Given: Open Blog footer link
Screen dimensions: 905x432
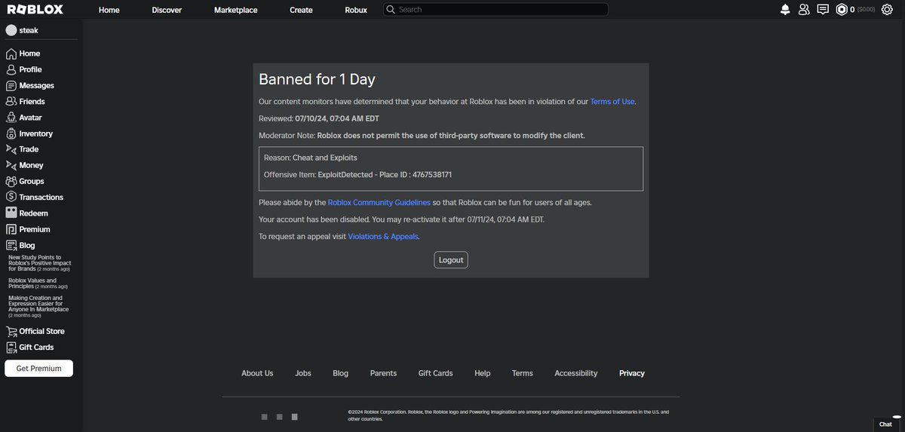Looking at the screenshot, I should point(341,373).
